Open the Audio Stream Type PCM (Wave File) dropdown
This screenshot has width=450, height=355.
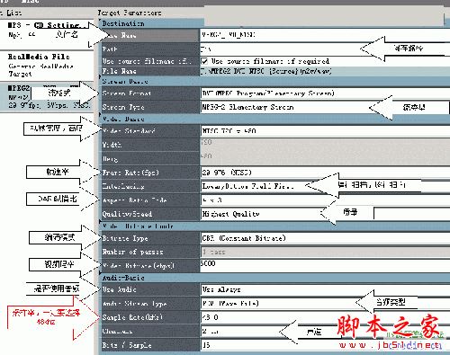(325, 304)
